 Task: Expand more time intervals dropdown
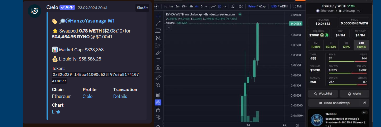click(x=206, y=6)
